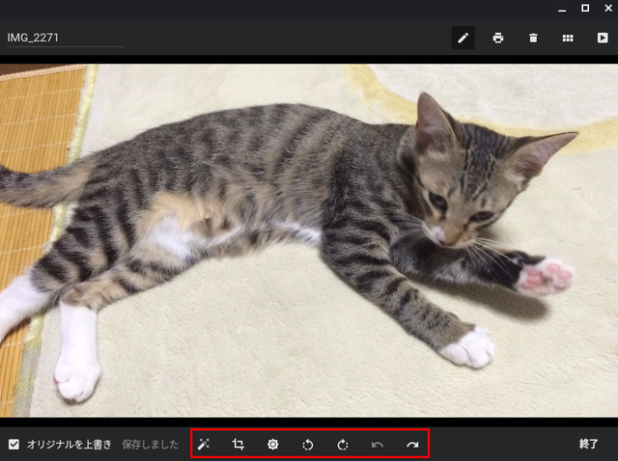Rotate the image right
618x461 pixels.
(x=343, y=445)
